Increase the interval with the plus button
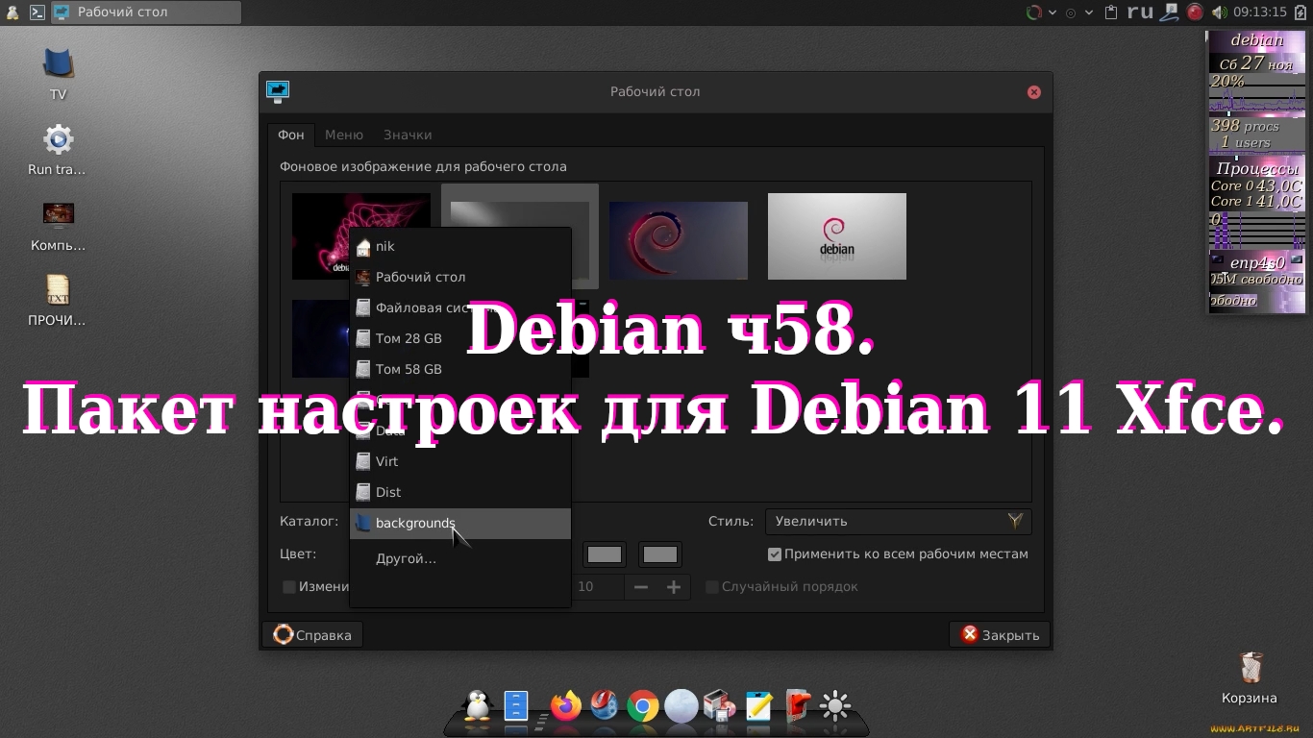This screenshot has height=738, width=1313. pyautogui.click(x=674, y=587)
